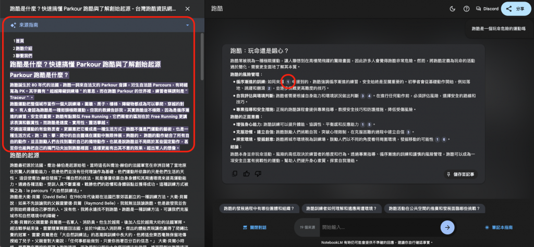The height and width of the screenshot is (247, 534).
Task: Click the 19 個來源 sources chip
Action: pyautogui.click(x=307, y=227)
